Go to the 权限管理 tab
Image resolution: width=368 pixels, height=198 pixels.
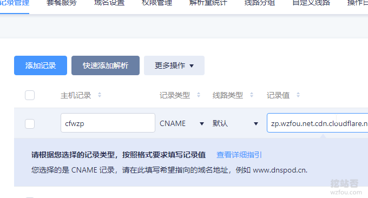coord(157,3)
